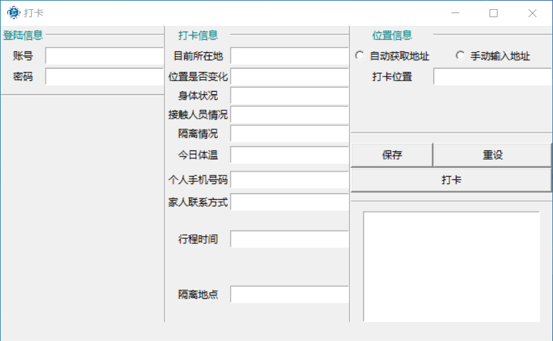Click the 今日体温 input field
Screen dimensions: 553x341
click(x=289, y=155)
